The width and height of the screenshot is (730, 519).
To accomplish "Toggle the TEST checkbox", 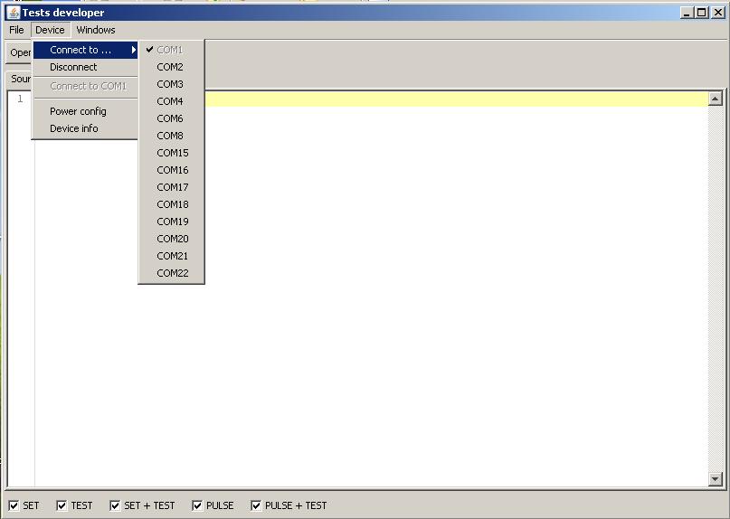I will pyautogui.click(x=62, y=505).
